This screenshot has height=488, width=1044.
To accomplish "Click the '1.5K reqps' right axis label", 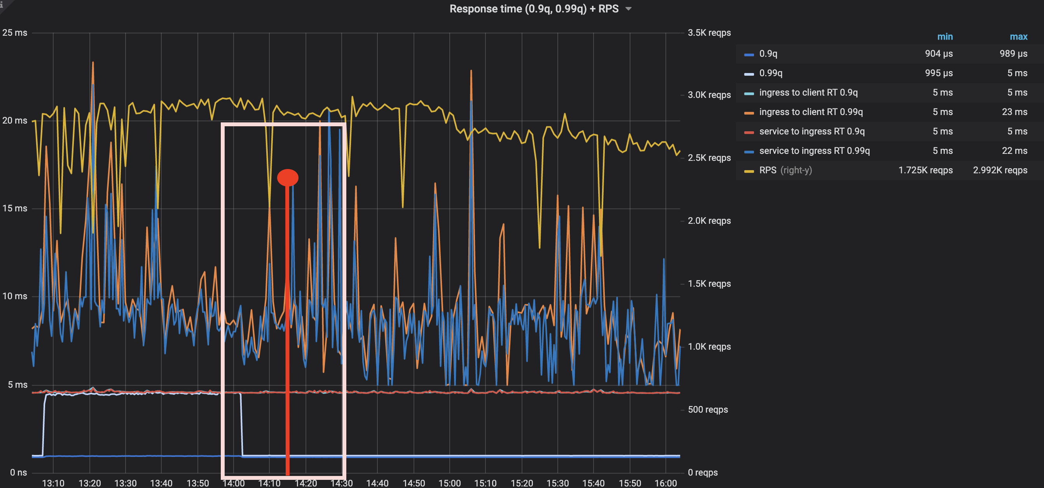I will click(709, 284).
